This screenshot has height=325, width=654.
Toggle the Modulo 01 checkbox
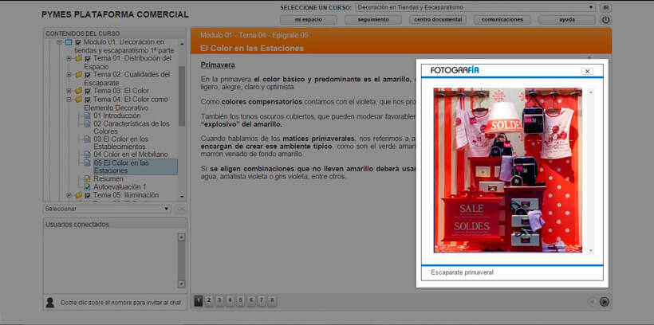[x=78, y=42]
